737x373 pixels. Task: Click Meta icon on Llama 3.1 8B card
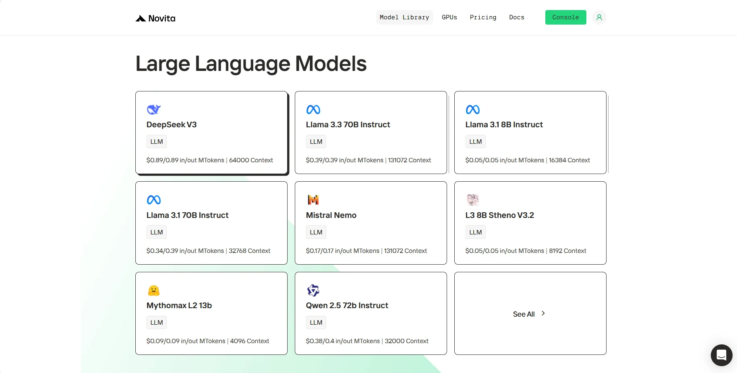click(473, 110)
